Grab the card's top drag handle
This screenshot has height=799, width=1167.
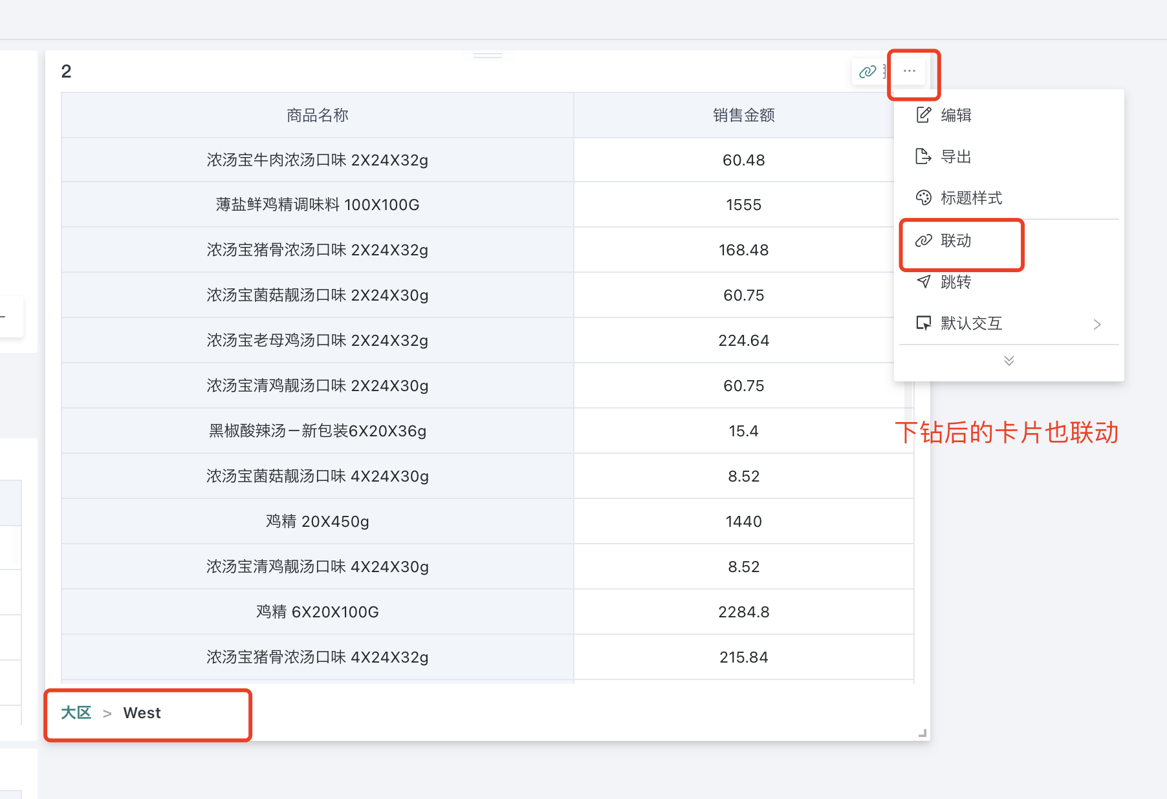coord(488,56)
